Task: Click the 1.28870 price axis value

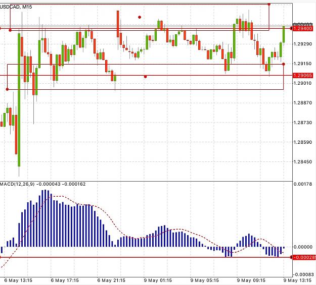Action: point(303,103)
